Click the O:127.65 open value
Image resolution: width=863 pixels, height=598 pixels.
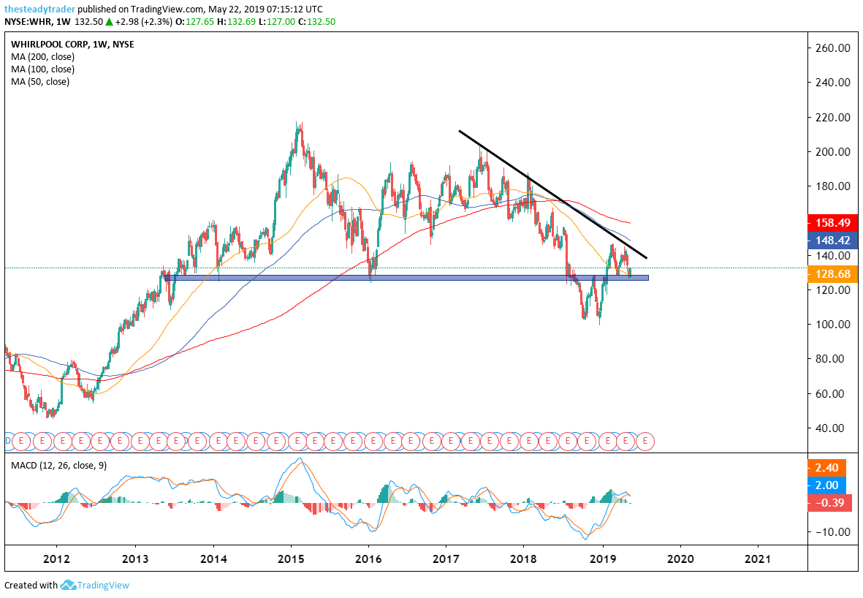click(194, 22)
